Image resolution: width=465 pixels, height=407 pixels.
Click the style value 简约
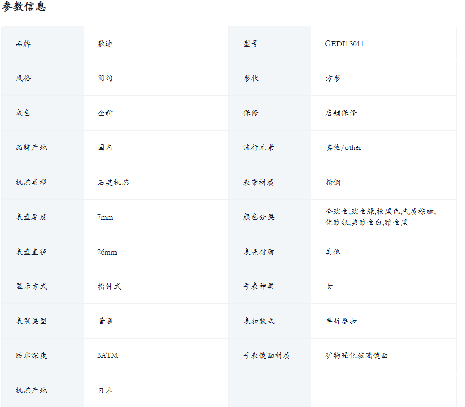[x=105, y=78]
